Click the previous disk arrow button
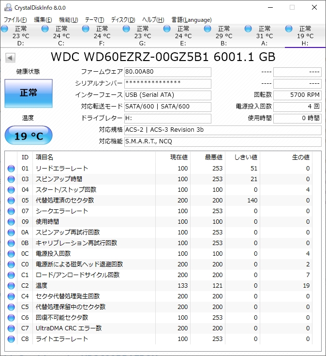The image size is (326, 356). (10, 58)
